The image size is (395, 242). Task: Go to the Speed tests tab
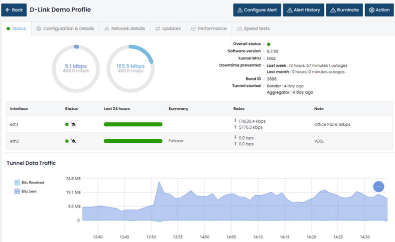click(254, 28)
